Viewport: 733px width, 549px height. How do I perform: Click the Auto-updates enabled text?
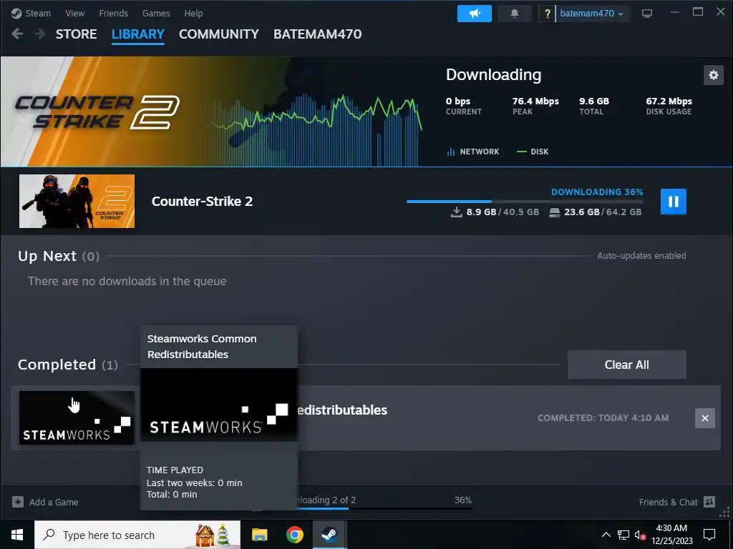[641, 256]
